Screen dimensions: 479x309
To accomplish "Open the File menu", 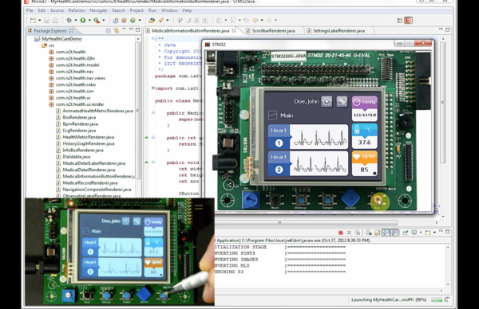I will point(30,10).
